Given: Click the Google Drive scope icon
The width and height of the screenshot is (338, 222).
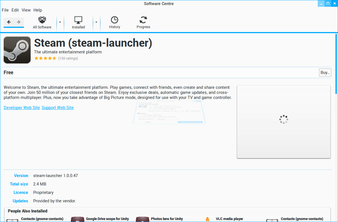Looking at the screenshot, I should [78, 219].
